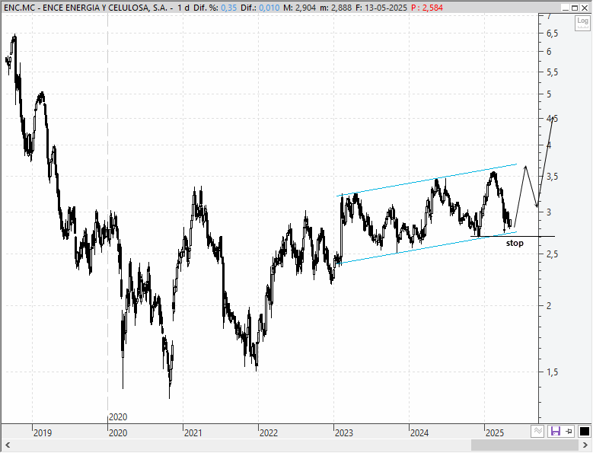Click the double-chevron collapse icon

tap(537, 431)
